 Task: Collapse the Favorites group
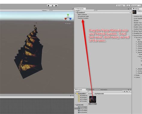(x=75, y=94)
